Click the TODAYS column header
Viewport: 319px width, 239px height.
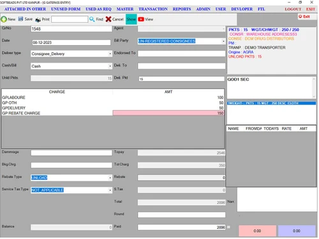271,129
